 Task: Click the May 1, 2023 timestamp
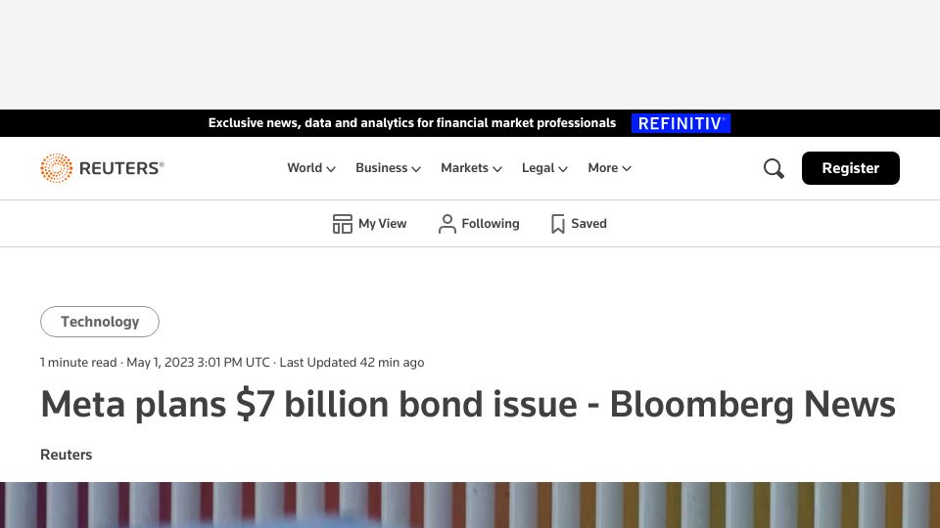(x=198, y=362)
